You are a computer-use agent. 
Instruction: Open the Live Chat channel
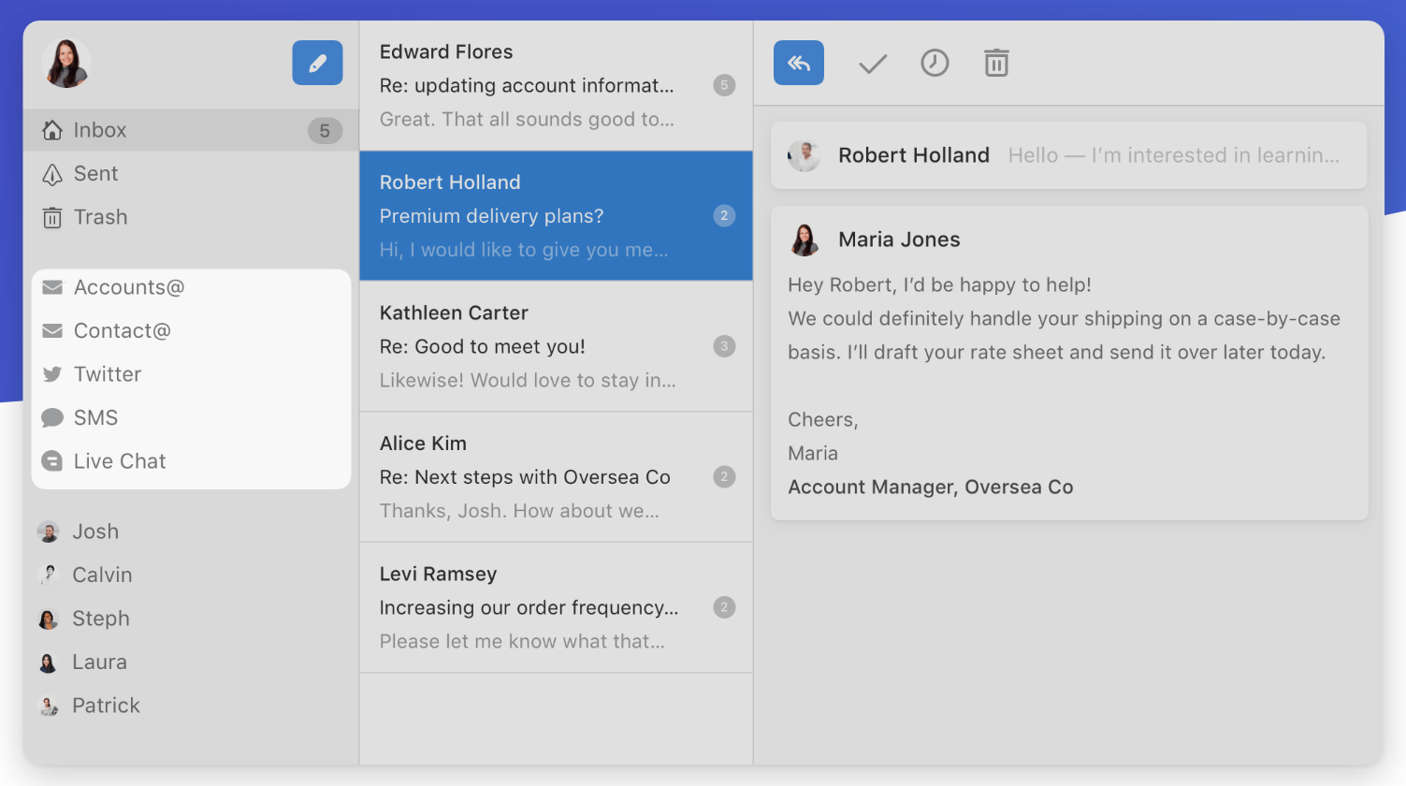coord(119,461)
